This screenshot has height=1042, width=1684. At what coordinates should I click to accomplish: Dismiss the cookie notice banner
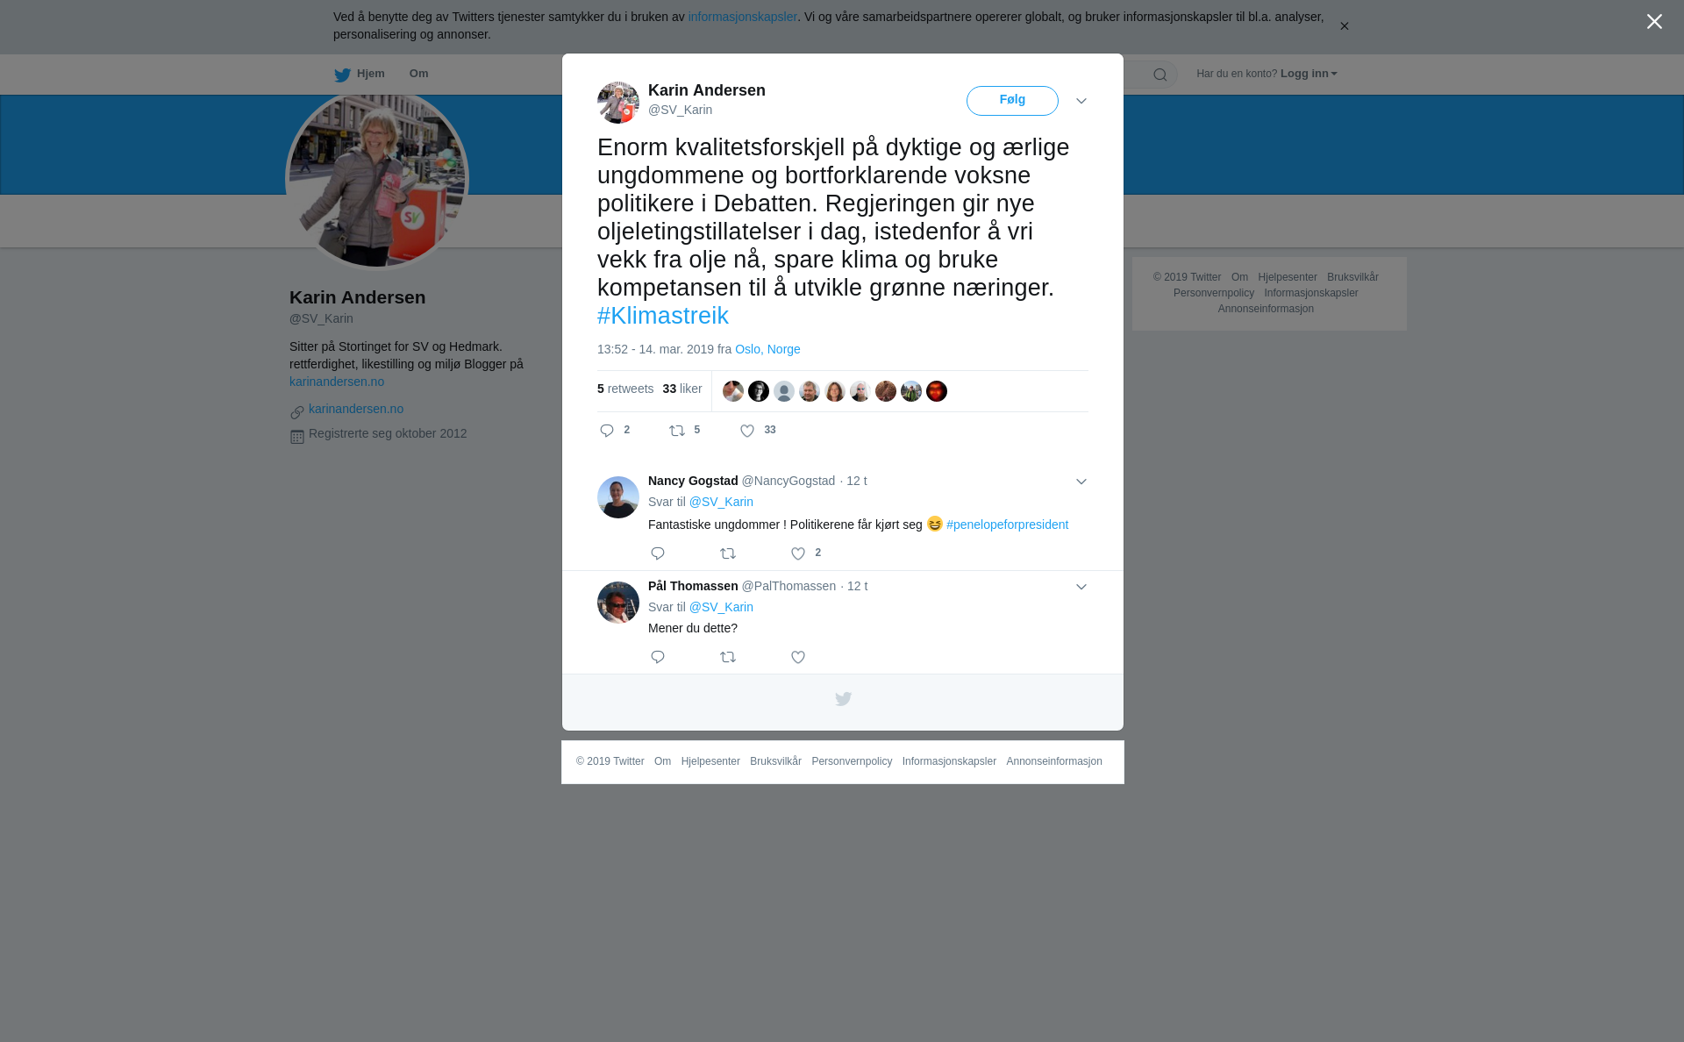coord(1344,26)
